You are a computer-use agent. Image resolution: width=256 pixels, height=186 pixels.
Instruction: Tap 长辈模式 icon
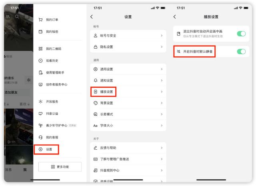pyautogui.click(x=96, y=114)
